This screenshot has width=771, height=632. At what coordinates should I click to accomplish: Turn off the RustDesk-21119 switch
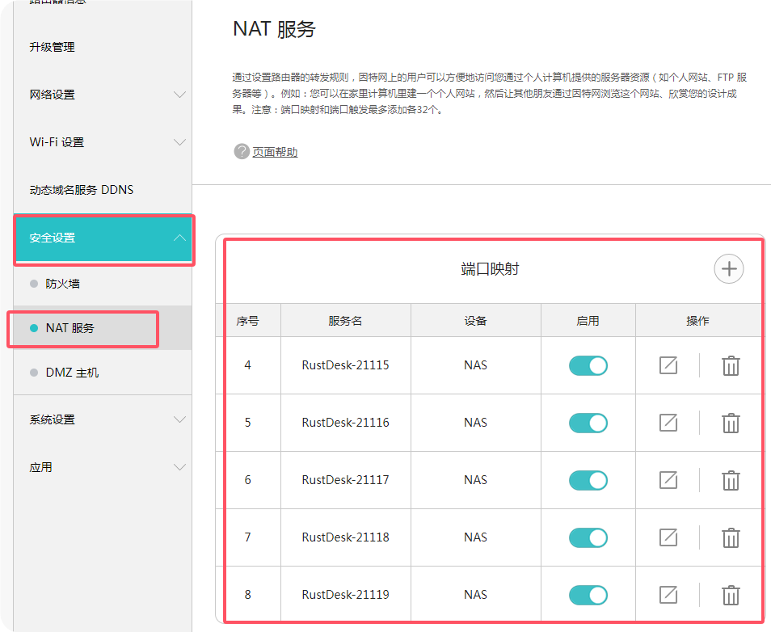click(588, 595)
